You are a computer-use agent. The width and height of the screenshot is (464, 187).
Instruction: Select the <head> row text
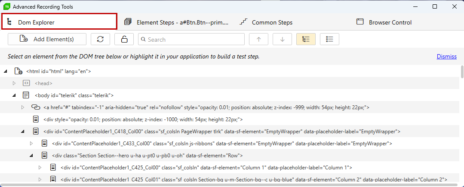pos(43,83)
